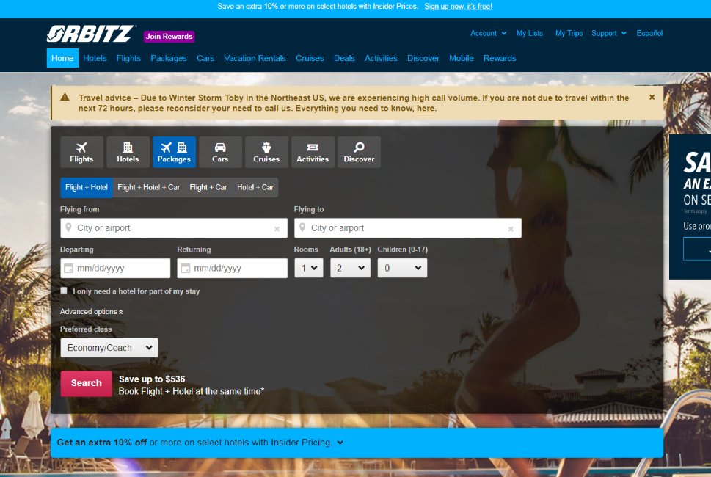Image resolution: width=711 pixels, height=477 pixels.
Task: Open the Deals navigation item
Action: point(343,58)
